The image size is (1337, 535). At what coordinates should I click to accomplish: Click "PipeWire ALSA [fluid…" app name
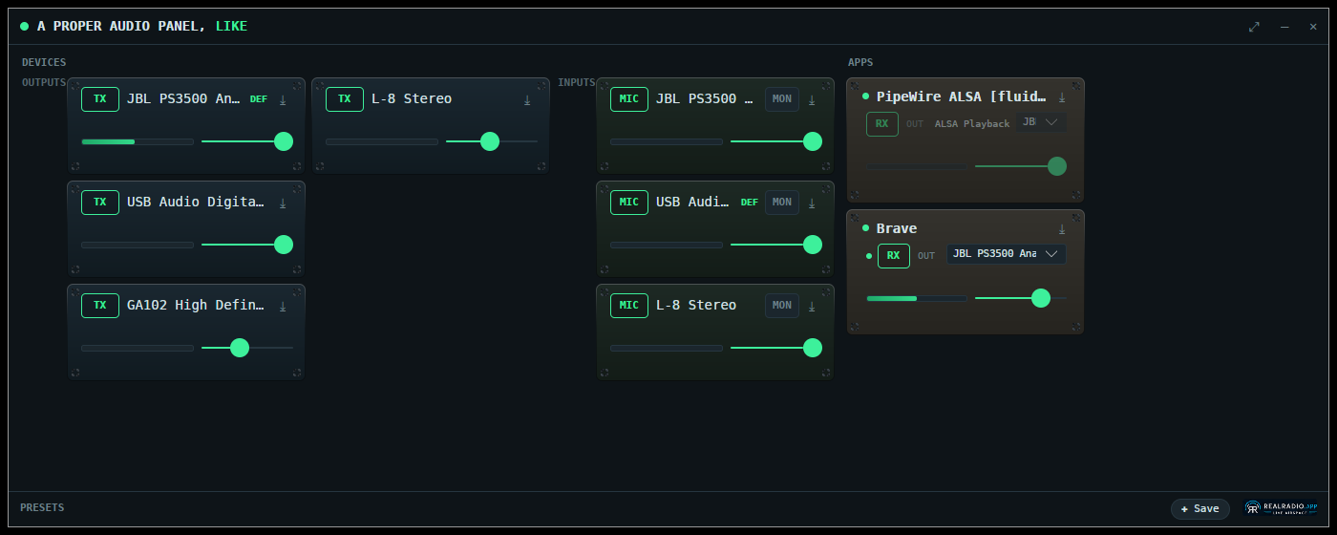962,97
